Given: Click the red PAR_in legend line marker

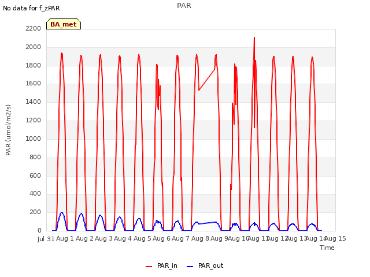Looking at the screenshot, I should [x=149, y=267].
